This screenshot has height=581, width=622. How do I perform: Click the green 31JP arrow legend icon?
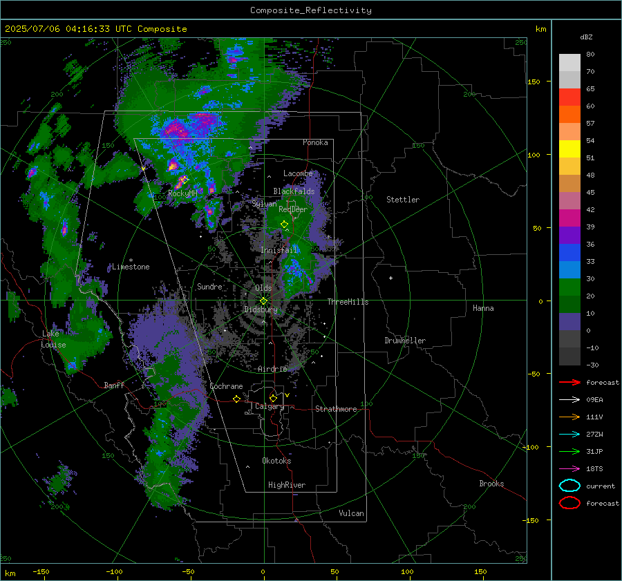click(569, 451)
